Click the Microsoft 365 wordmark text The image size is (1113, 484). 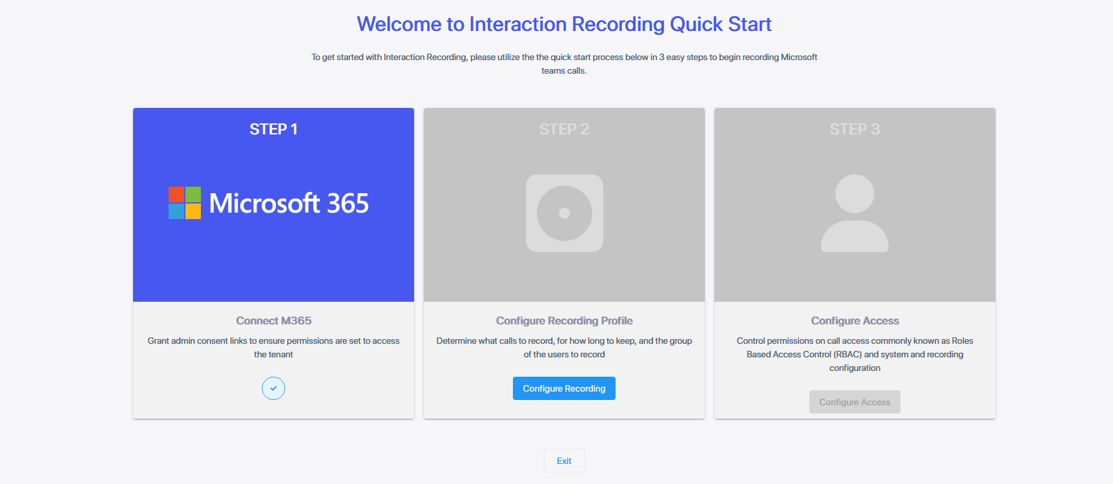(x=289, y=204)
